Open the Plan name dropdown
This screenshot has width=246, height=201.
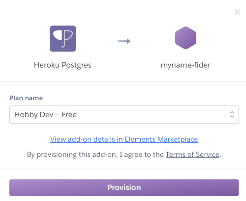point(124,114)
